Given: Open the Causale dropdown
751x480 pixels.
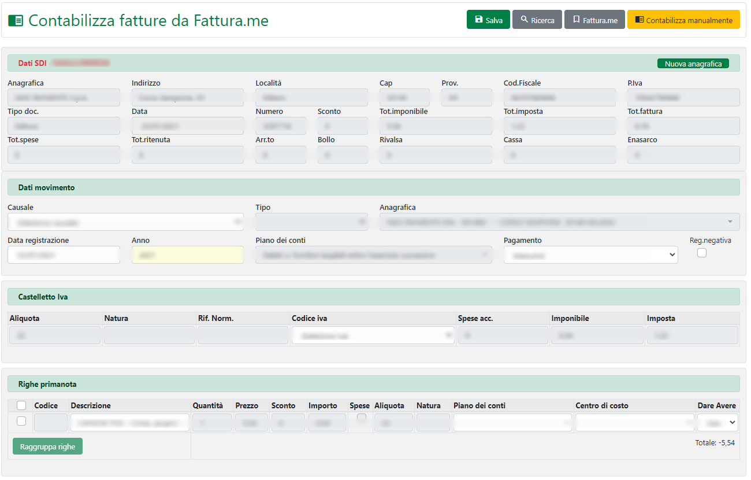Looking at the screenshot, I should coord(125,222).
